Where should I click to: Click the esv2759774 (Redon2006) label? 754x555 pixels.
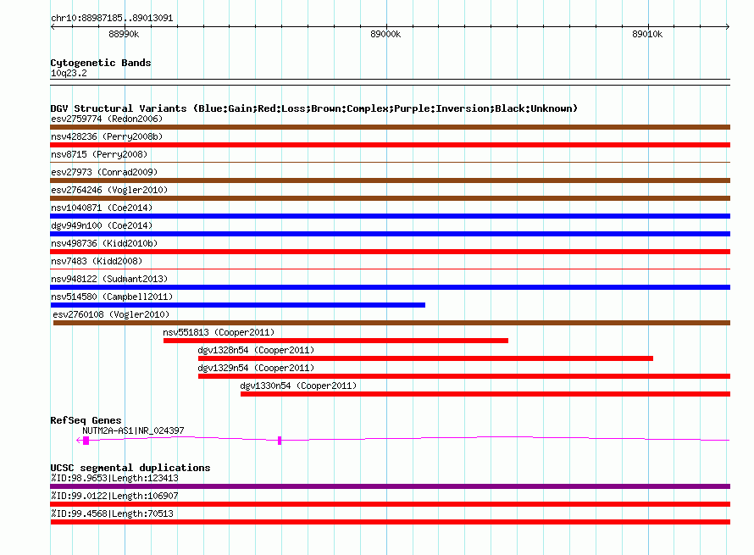(x=107, y=119)
